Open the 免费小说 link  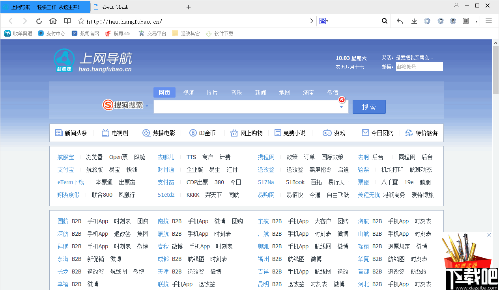(x=294, y=133)
